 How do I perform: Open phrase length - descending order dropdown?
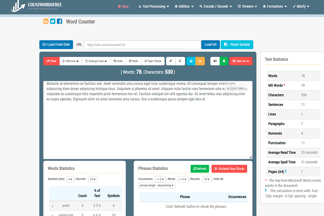coord(157,185)
